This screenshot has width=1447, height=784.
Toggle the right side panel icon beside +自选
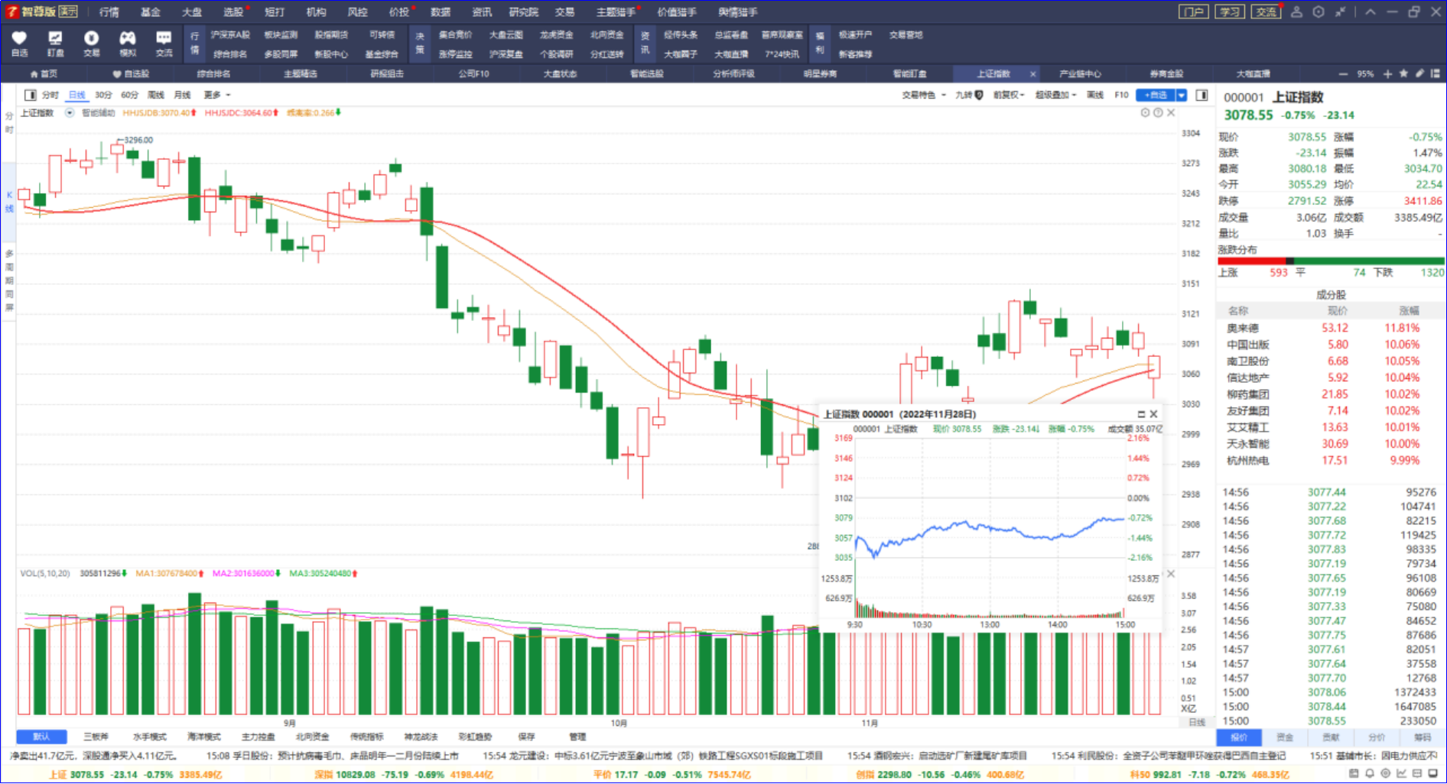[x=1201, y=95]
